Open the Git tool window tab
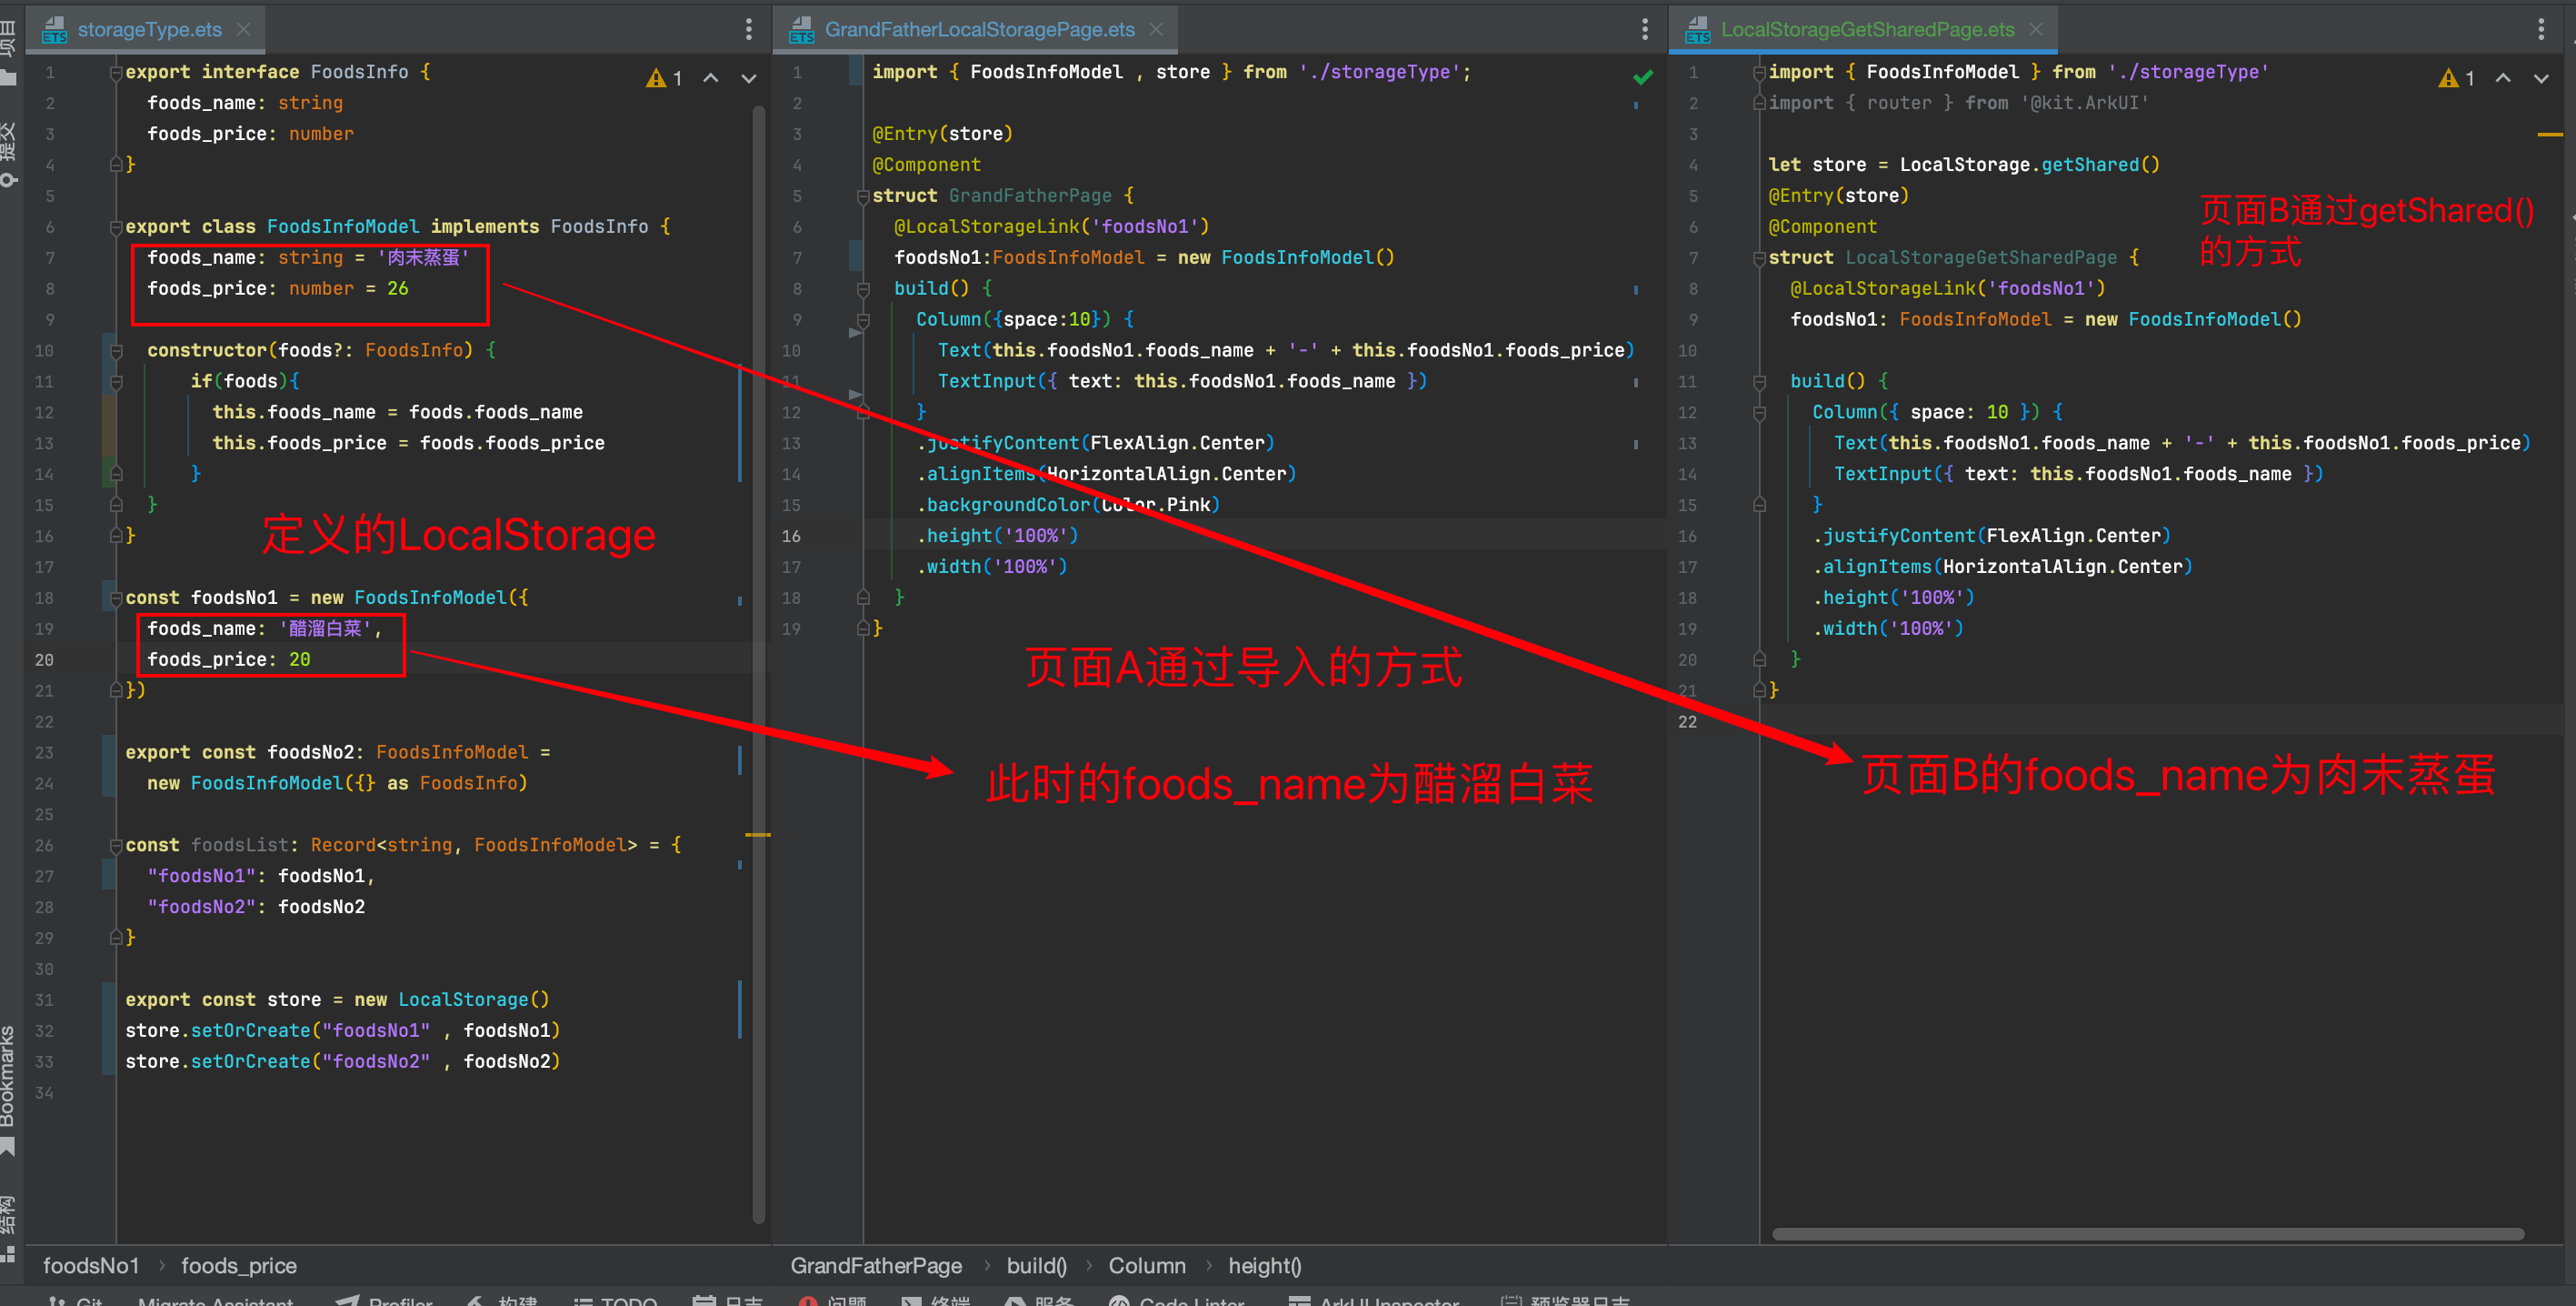 coord(77,1299)
